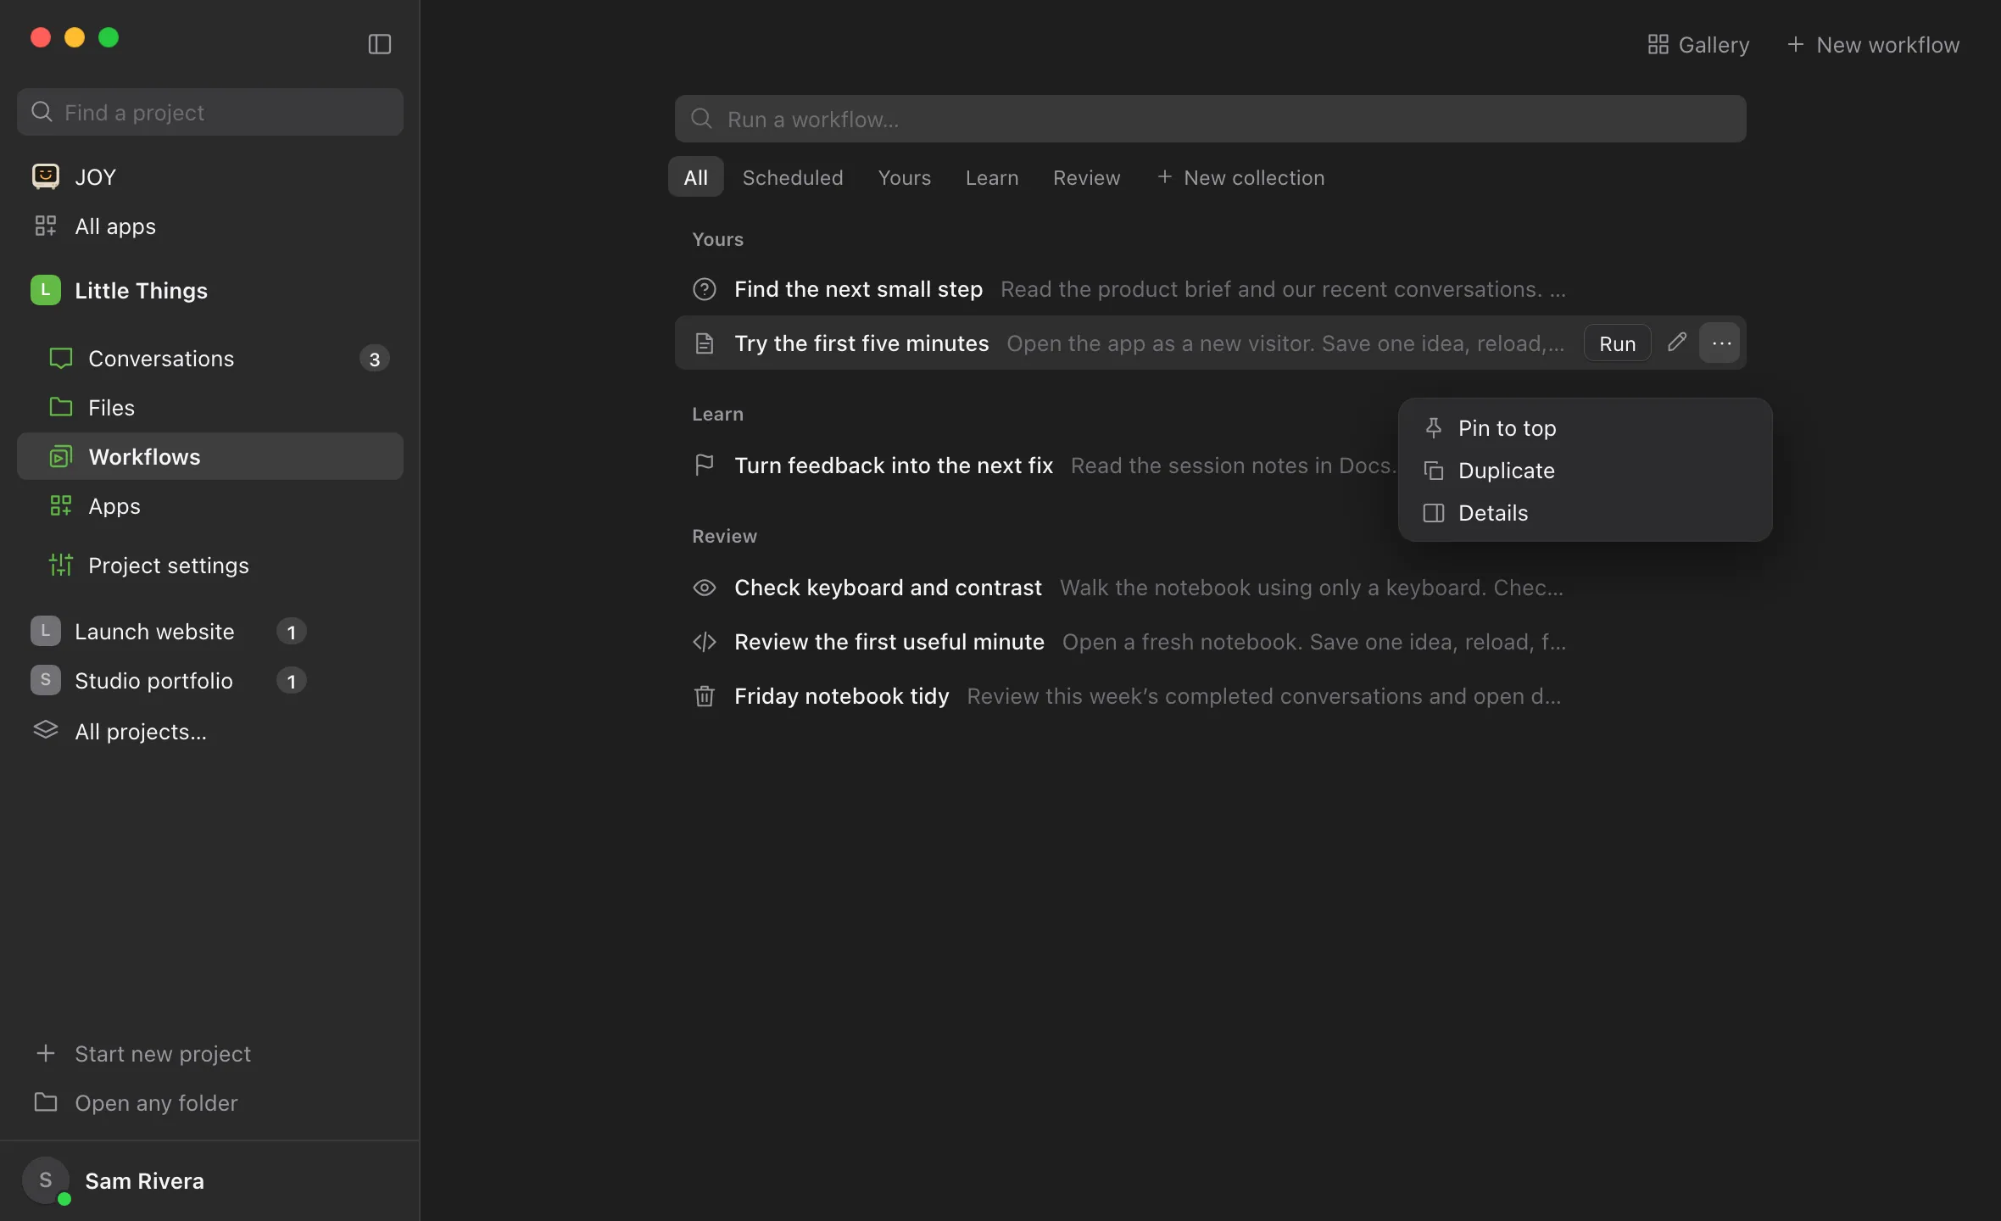Toggle the sidebar panel icon
The width and height of the screenshot is (2001, 1221).
point(379,44)
